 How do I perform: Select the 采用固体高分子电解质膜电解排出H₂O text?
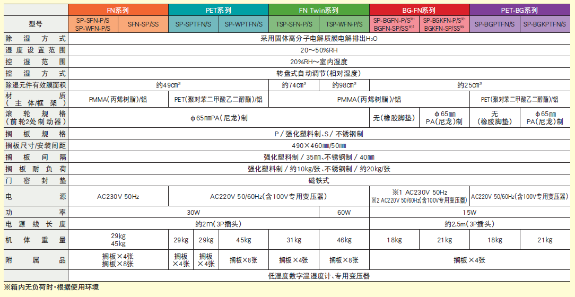click(319, 39)
